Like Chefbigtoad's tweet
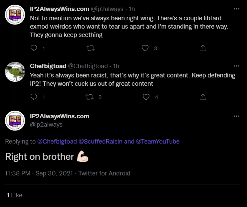The width and height of the screenshot is (247, 207). 146,97
